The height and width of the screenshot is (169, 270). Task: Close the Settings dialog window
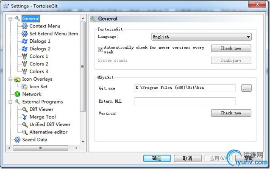point(257,4)
